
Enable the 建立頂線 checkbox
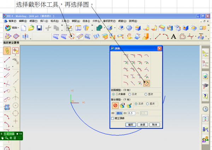(x=113, y=118)
